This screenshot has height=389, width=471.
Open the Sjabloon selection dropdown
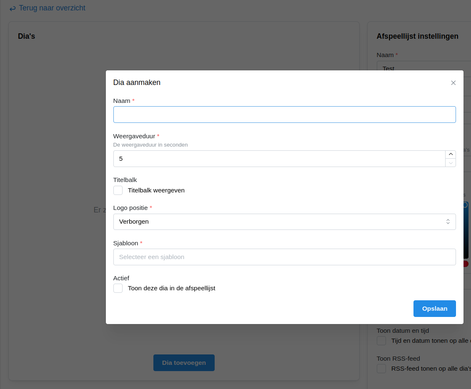(x=284, y=257)
